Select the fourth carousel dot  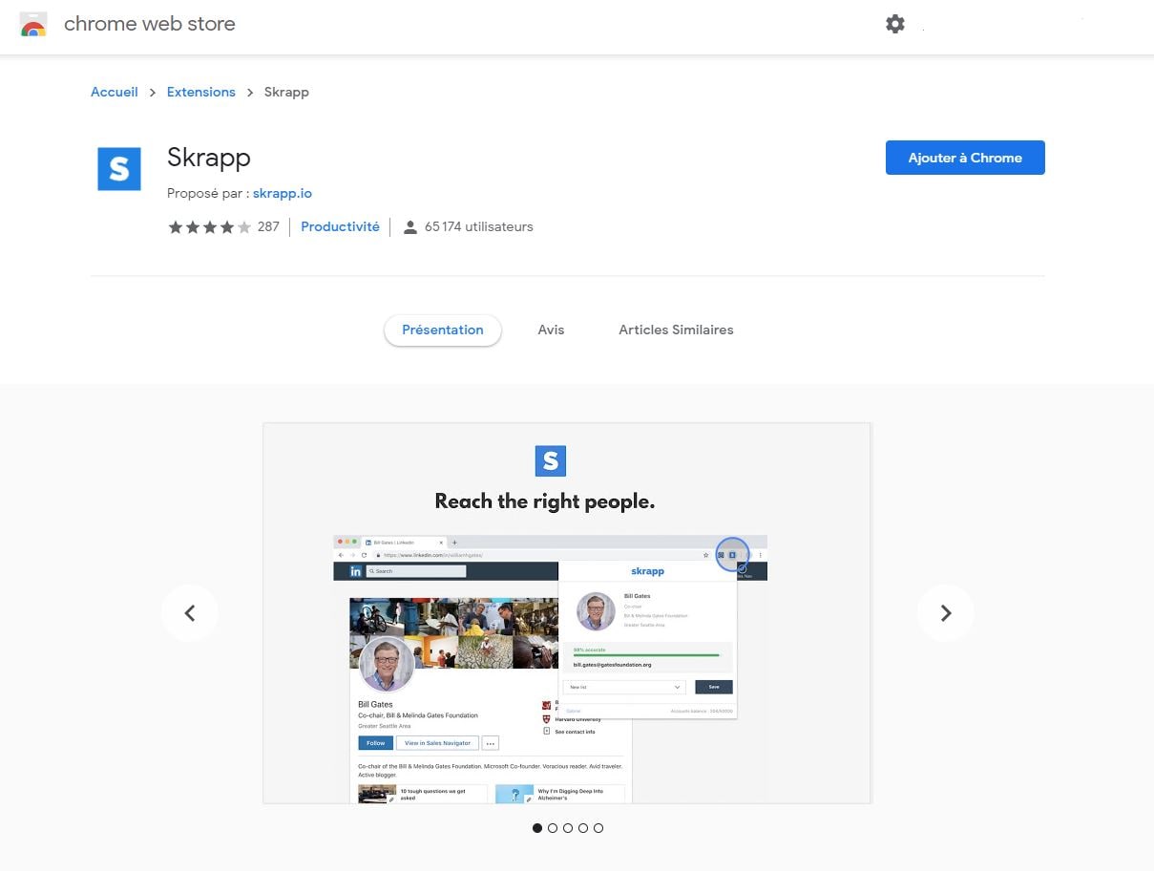(x=583, y=828)
